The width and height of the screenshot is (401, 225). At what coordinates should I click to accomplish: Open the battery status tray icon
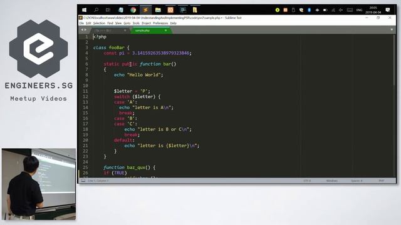coord(325,10)
